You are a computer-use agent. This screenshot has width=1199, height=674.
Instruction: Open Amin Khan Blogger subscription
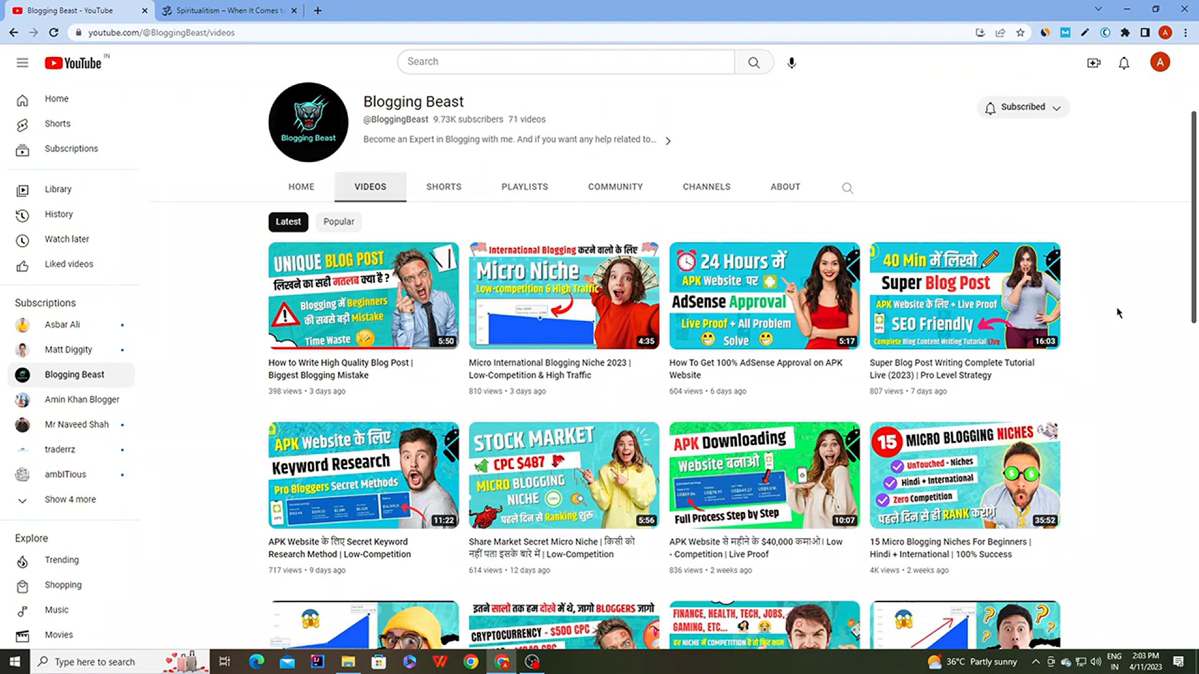click(x=71, y=400)
